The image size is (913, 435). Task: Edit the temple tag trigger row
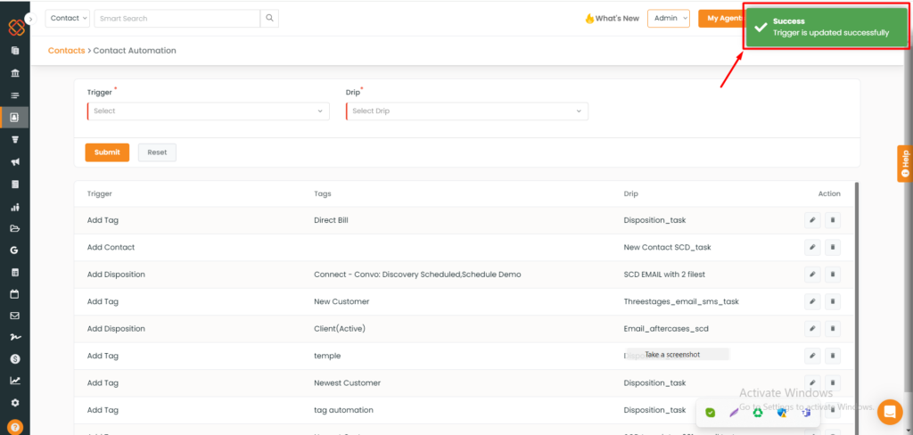pos(812,356)
